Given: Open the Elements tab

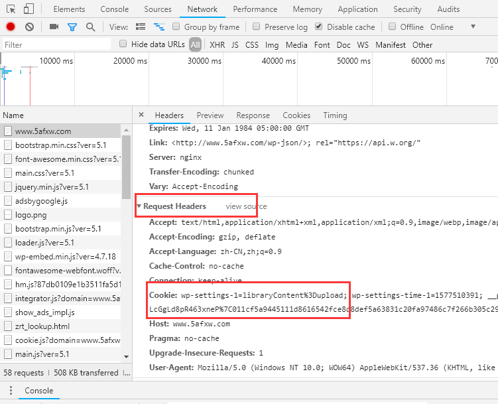Looking at the screenshot, I should coord(69,9).
